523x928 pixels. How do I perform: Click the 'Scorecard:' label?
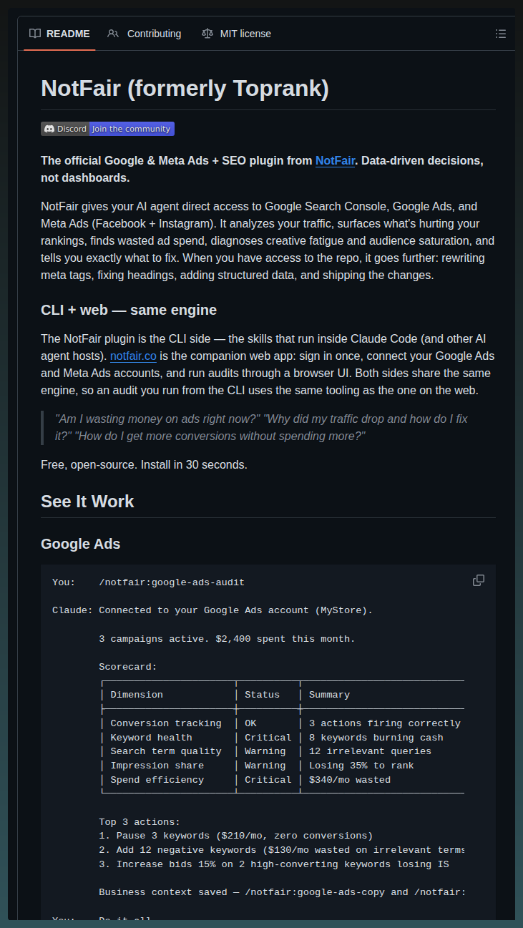(128, 667)
